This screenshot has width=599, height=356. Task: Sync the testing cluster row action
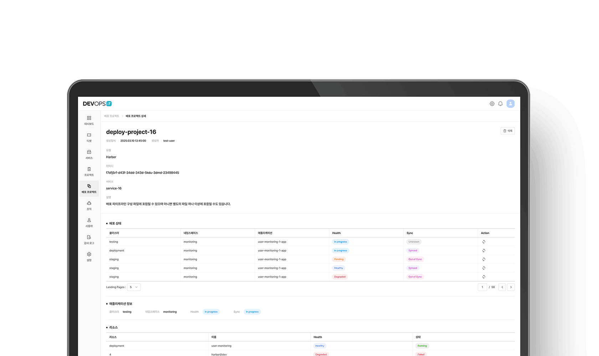[x=484, y=242]
